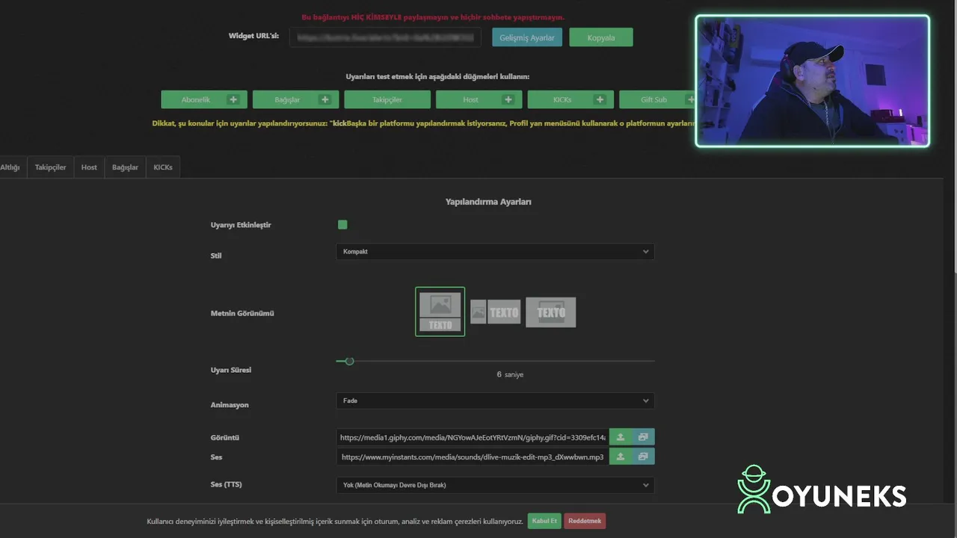Open the Ses (TTS) dropdown
Viewport: 957px width, 538px height.
pos(495,485)
